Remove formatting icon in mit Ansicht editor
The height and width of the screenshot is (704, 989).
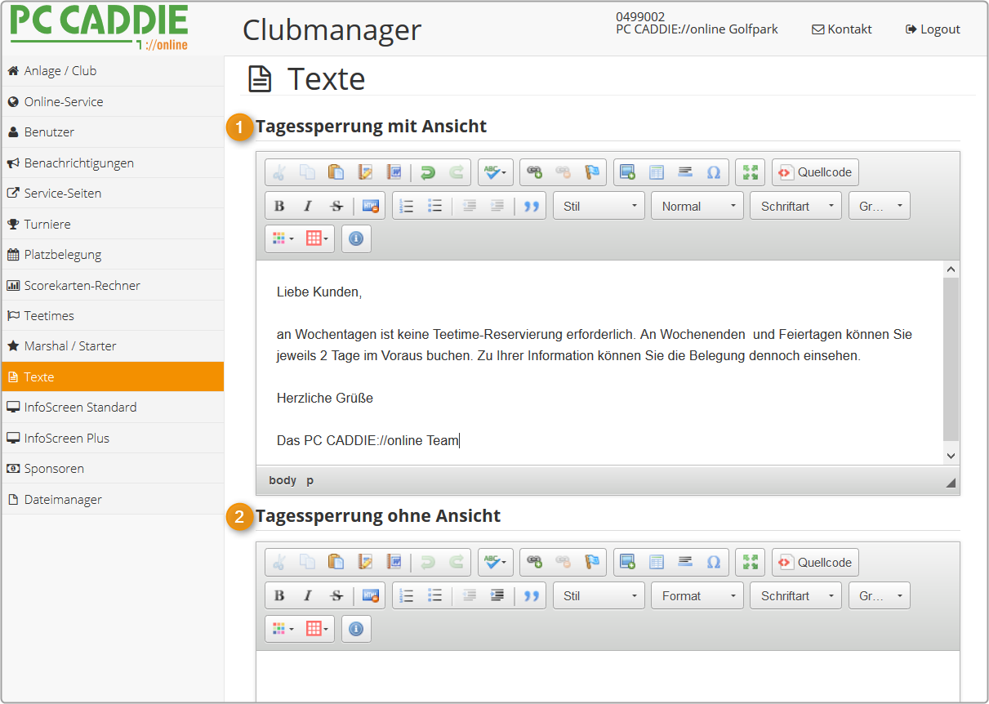coord(370,206)
